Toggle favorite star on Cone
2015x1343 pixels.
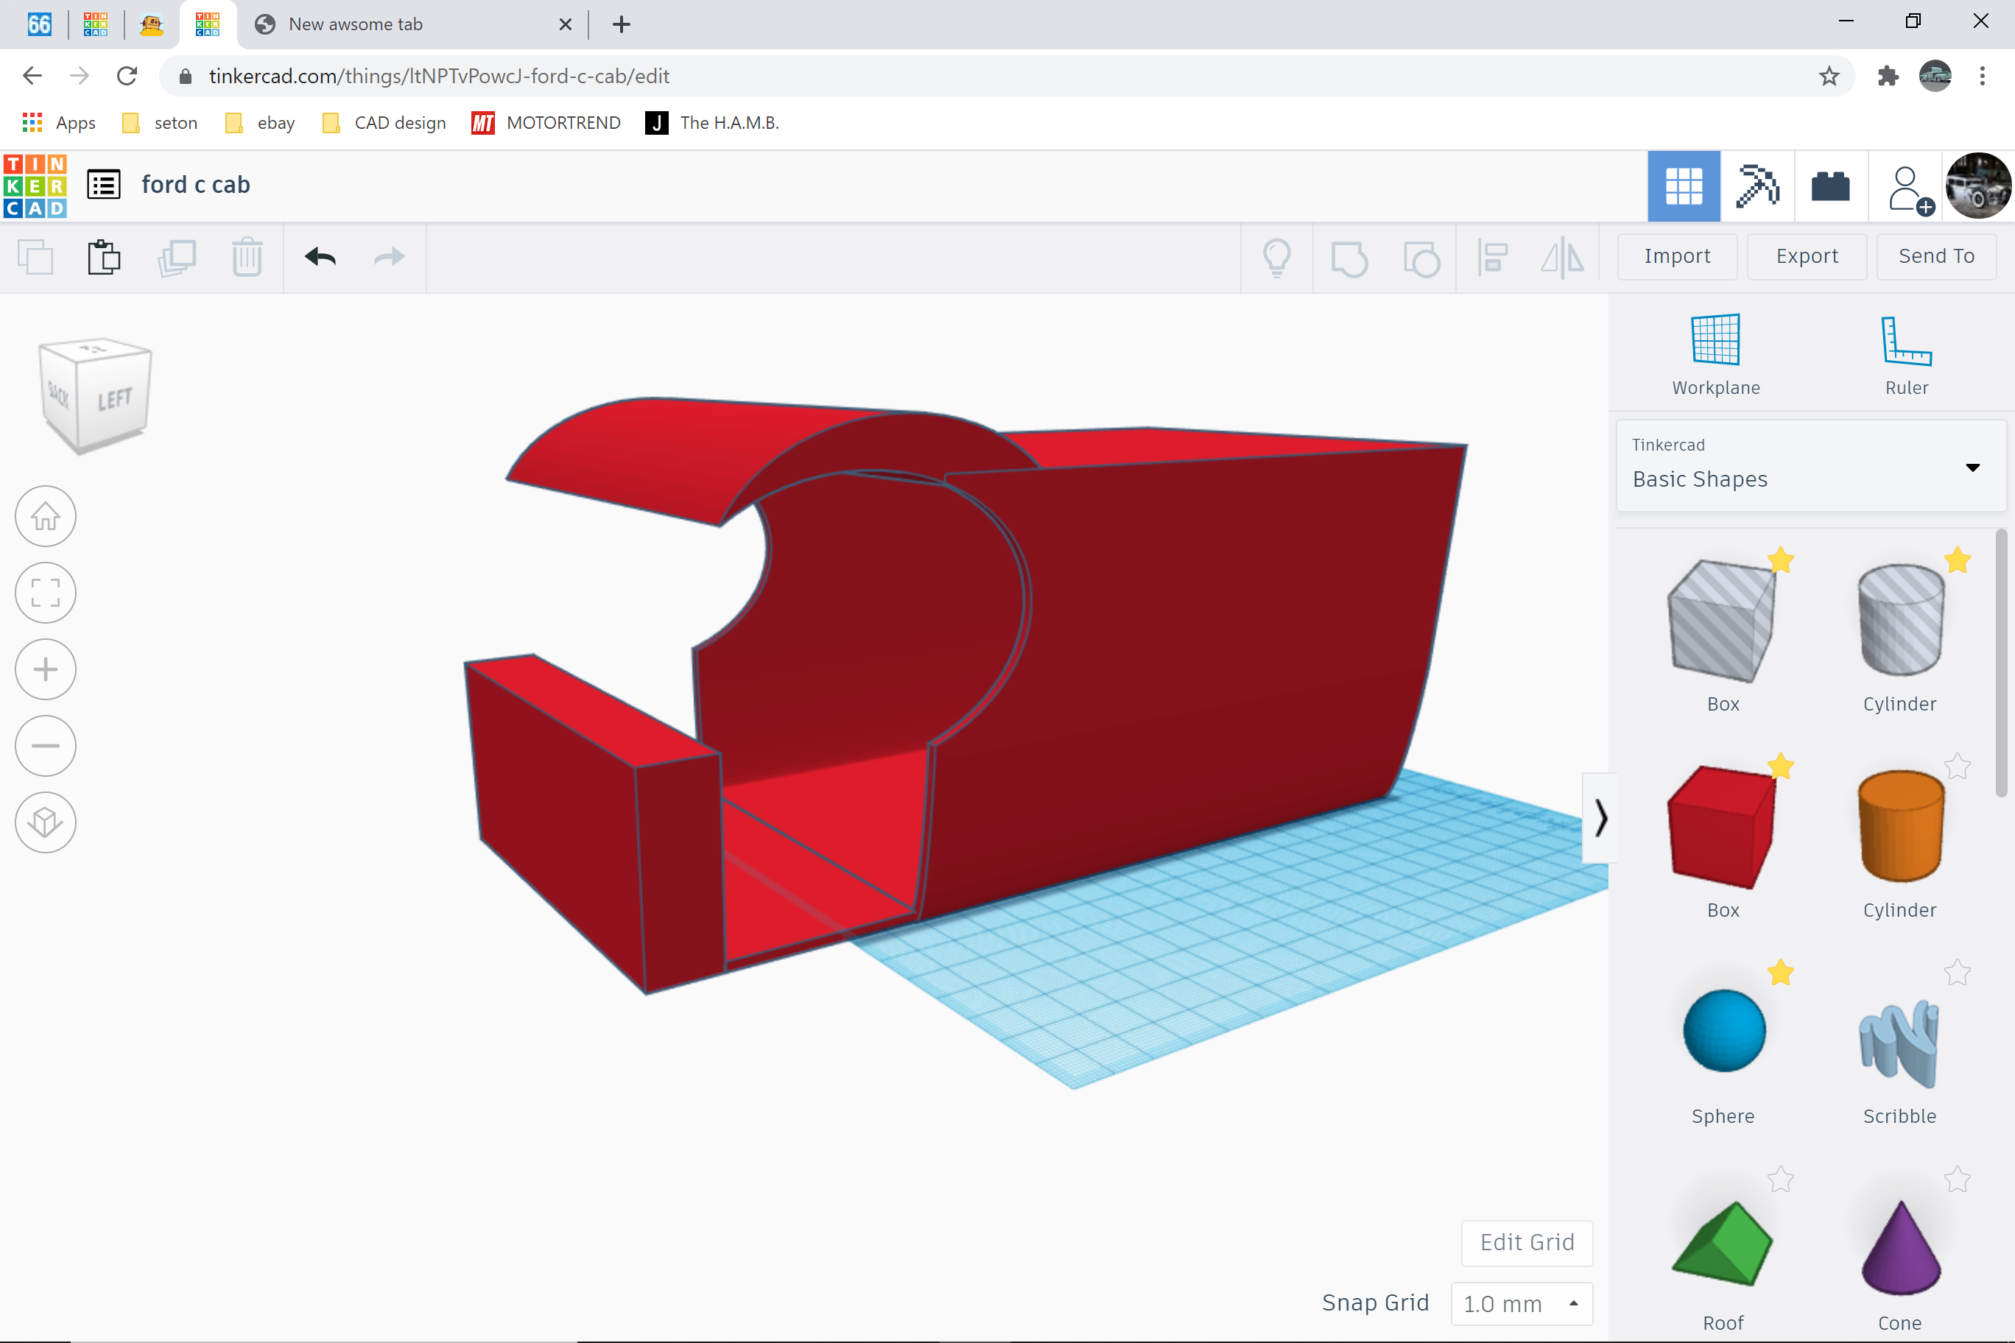[x=1957, y=1180]
